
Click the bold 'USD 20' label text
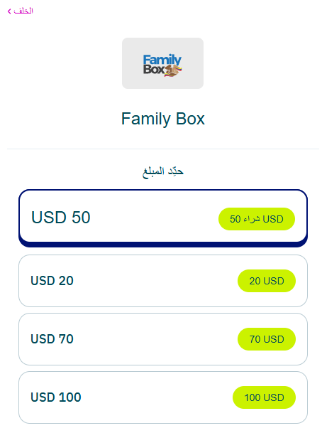tap(52, 281)
